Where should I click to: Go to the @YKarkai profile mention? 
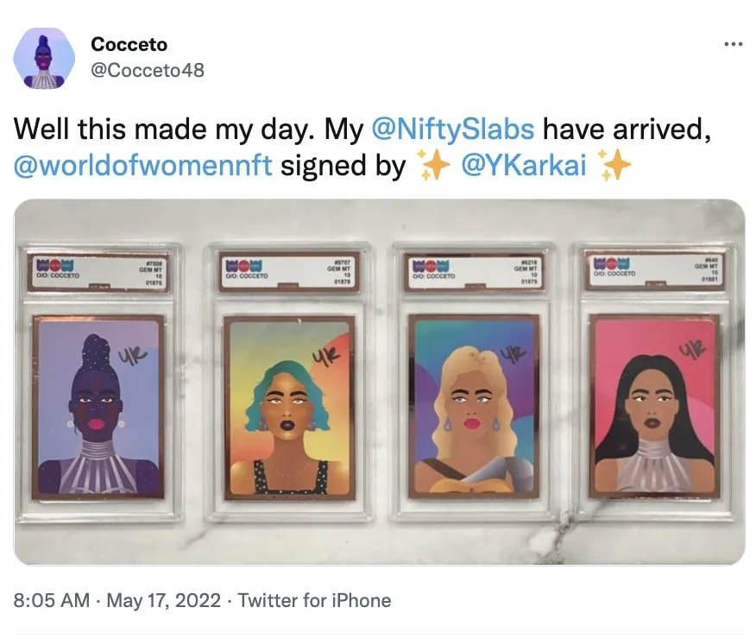tap(525, 165)
